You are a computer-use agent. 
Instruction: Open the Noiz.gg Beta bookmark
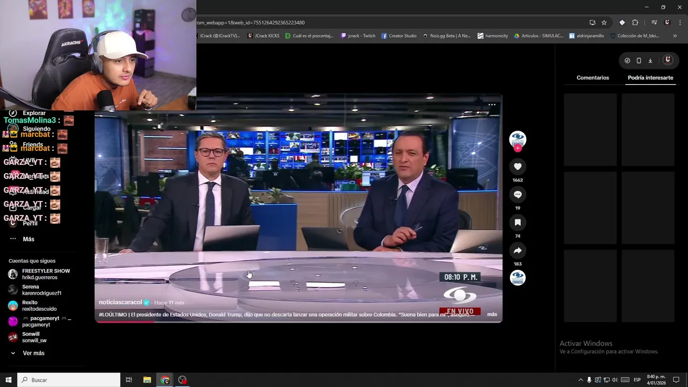(447, 36)
